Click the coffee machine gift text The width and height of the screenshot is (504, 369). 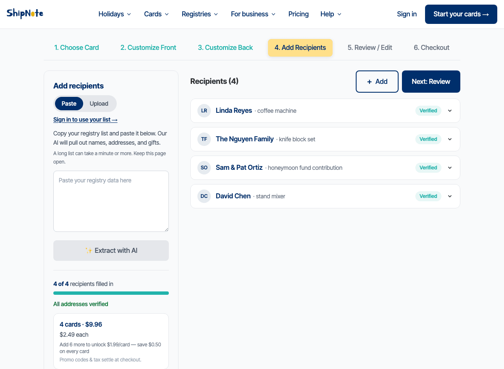pos(277,111)
